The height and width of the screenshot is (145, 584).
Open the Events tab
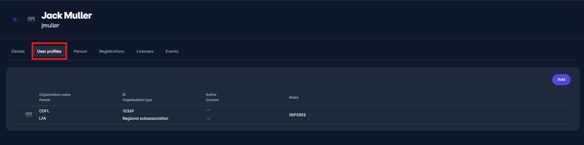(172, 51)
